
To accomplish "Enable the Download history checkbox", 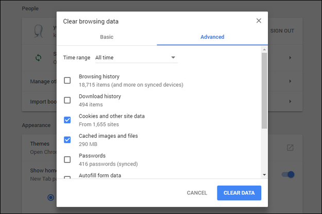I will click(x=67, y=100).
